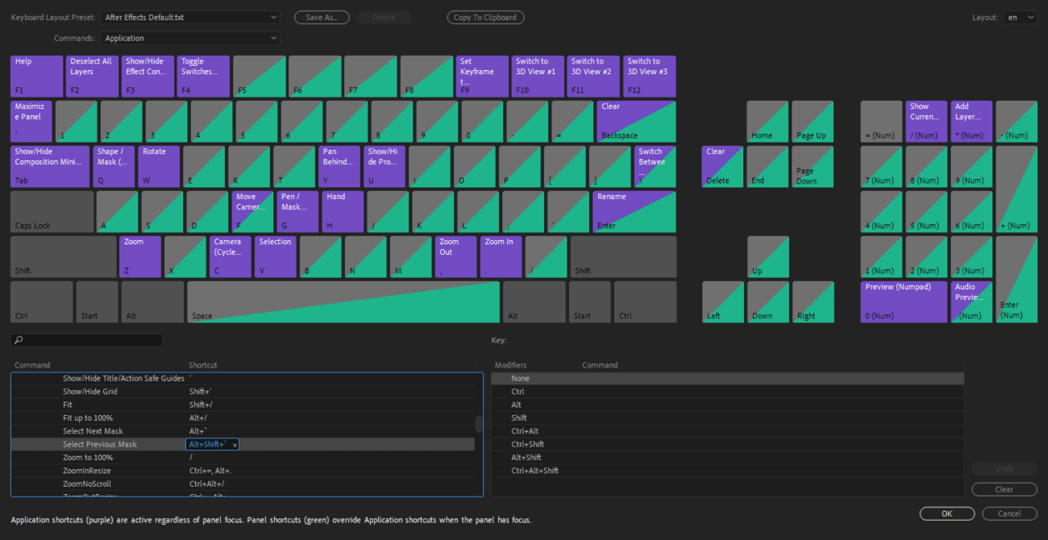Click the Zoom Z key
Screen dimensions: 1048x540
(x=139, y=256)
